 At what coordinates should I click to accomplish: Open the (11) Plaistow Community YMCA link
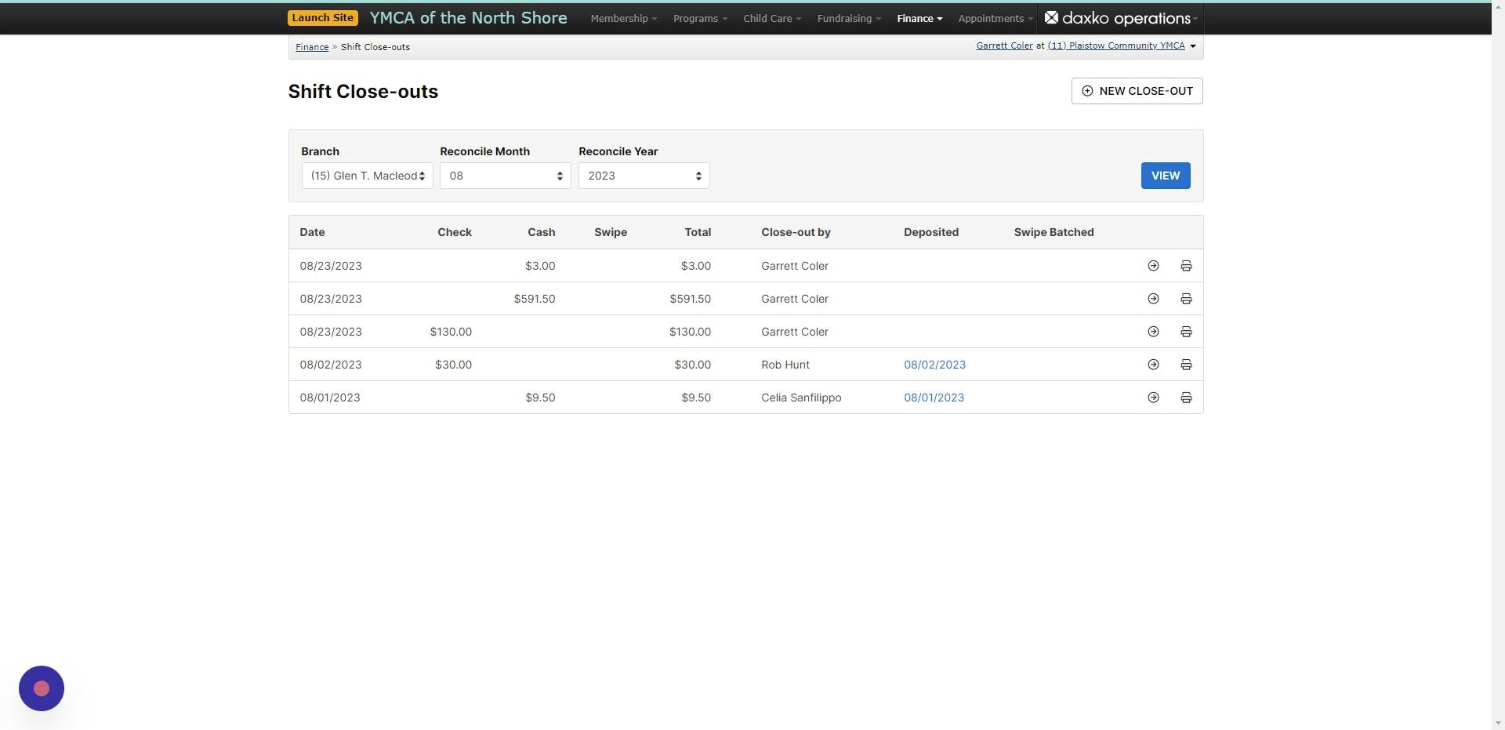tap(1116, 45)
